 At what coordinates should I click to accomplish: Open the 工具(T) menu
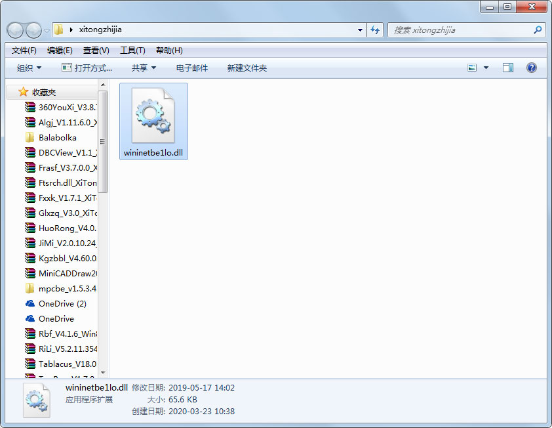pos(132,51)
